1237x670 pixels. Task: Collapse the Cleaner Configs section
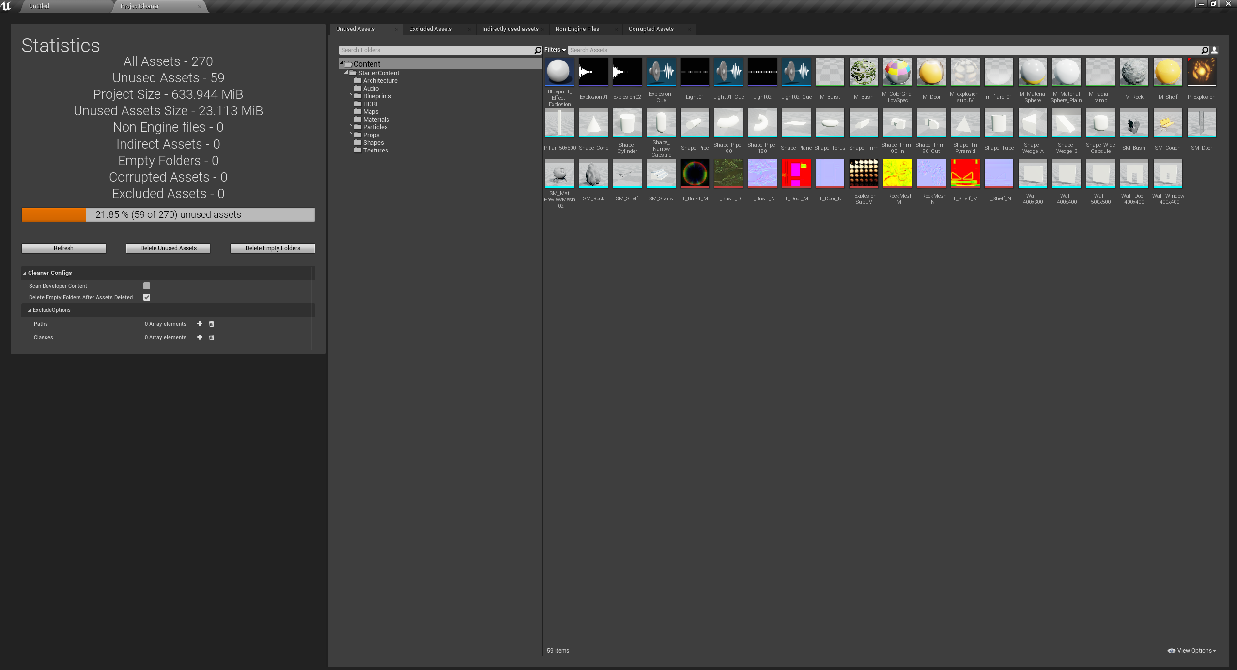click(x=25, y=273)
